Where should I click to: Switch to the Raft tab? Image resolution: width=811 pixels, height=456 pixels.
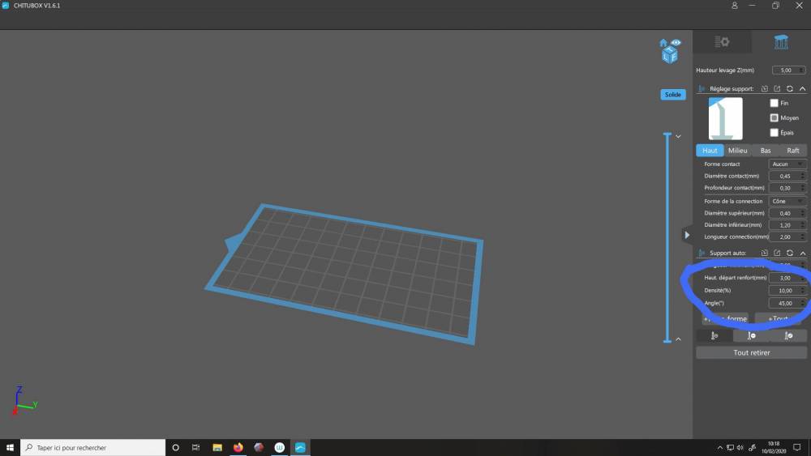tap(793, 151)
